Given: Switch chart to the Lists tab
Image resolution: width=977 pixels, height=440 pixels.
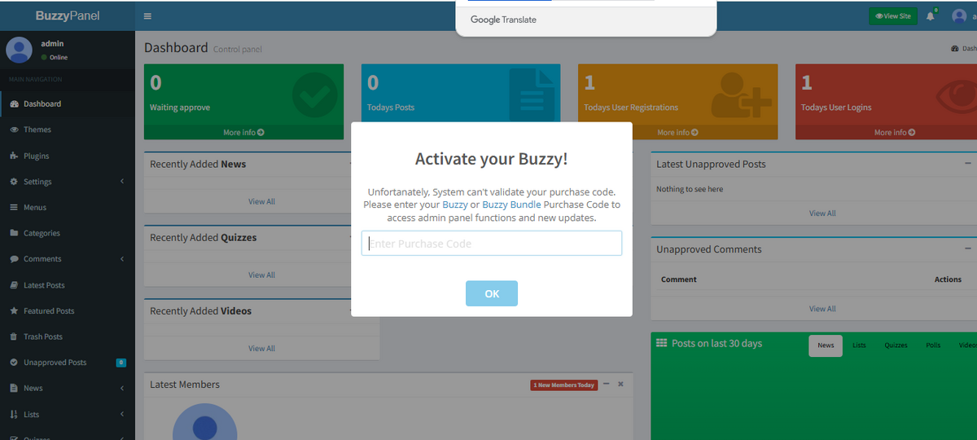Looking at the screenshot, I should click(859, 345).
